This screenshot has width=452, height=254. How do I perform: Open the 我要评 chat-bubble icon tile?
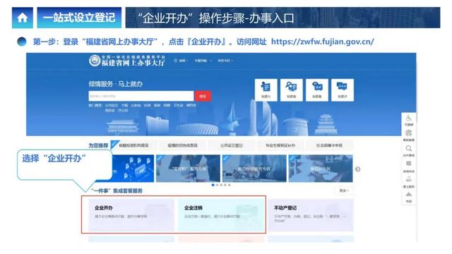pyautogui.click(x=342, y=90)
